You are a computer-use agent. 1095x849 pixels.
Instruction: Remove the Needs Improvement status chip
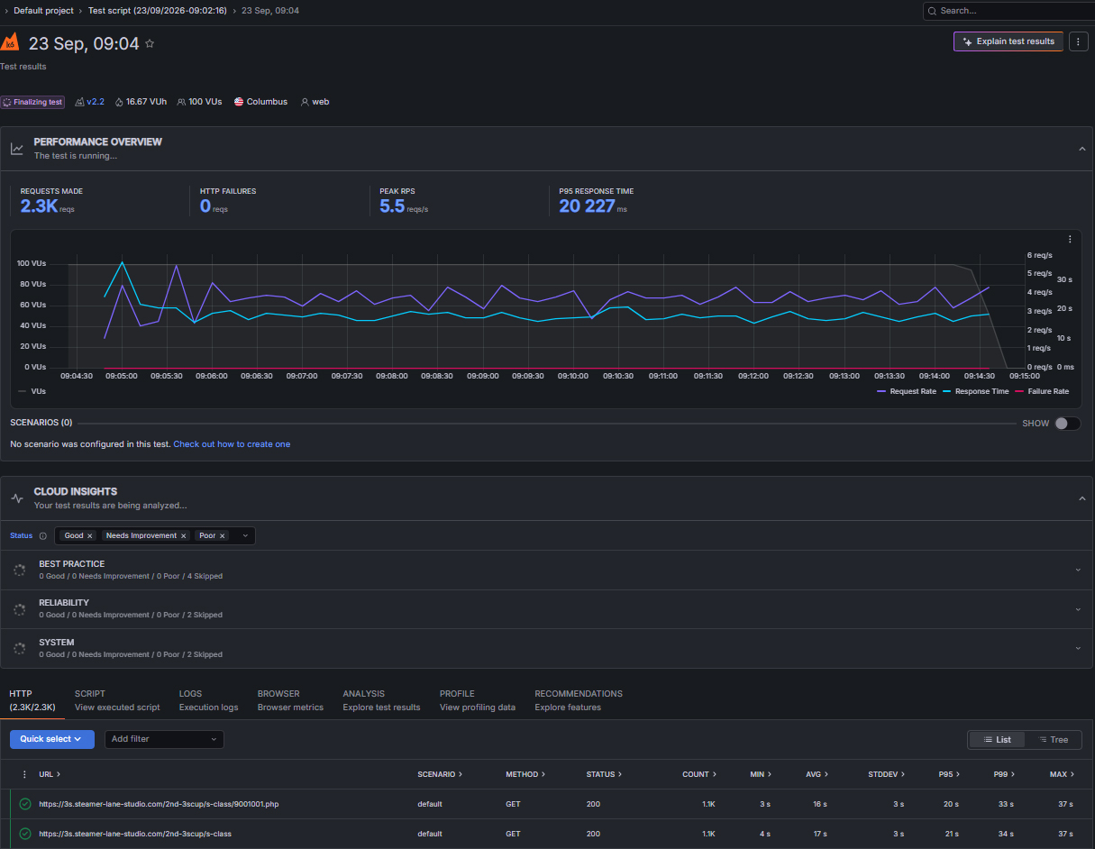coord(184,535)
